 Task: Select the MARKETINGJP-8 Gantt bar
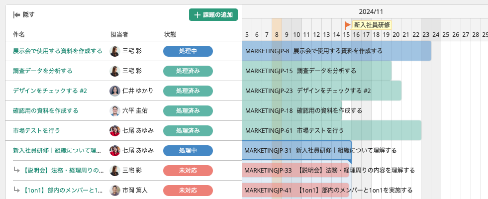click(x=337, y=51)
